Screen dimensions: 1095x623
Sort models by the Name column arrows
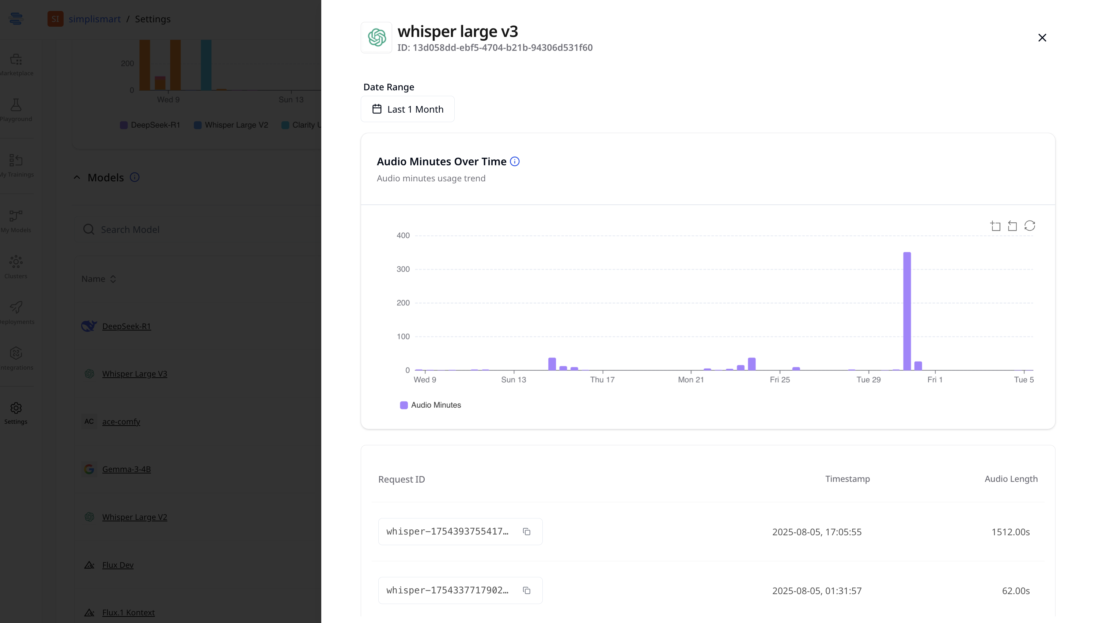113,279
